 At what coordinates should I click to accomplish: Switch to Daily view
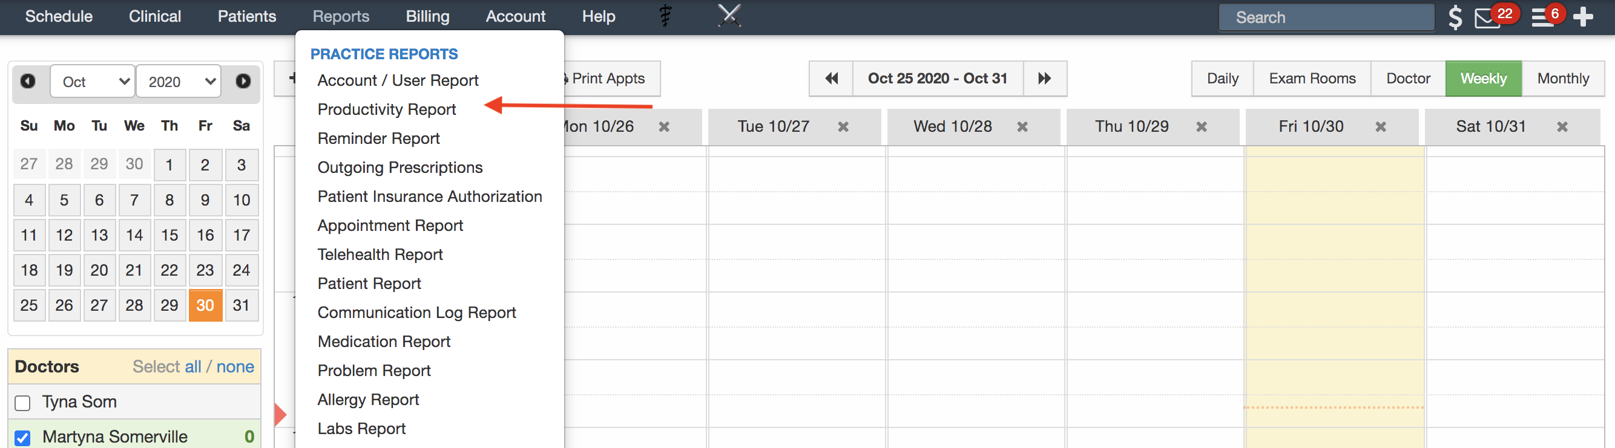coord(1222,79)
